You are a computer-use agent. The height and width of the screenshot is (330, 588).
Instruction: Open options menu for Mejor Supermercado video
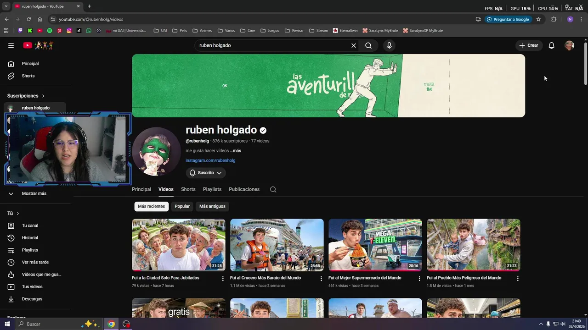(419, 279)
